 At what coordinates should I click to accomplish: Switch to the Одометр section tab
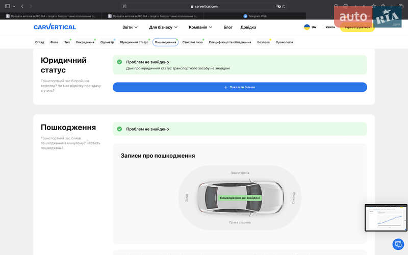(107, 42)
